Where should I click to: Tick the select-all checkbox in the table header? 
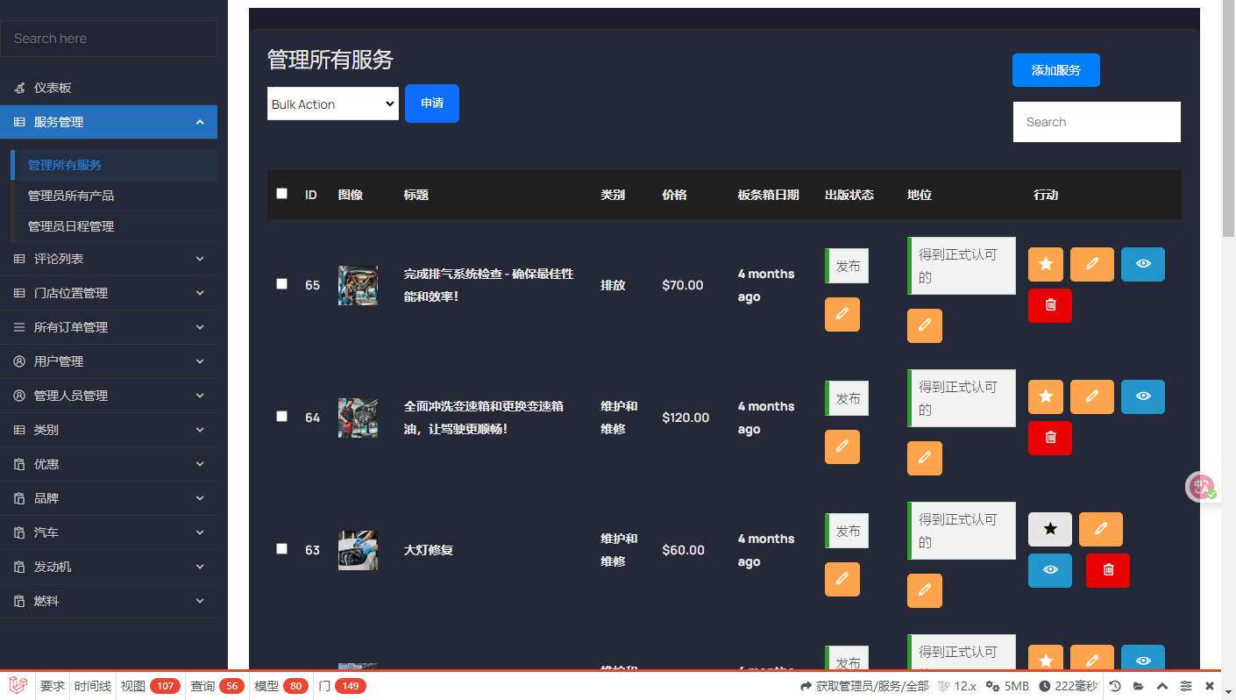pyautogui.click(x=281, y=193)
